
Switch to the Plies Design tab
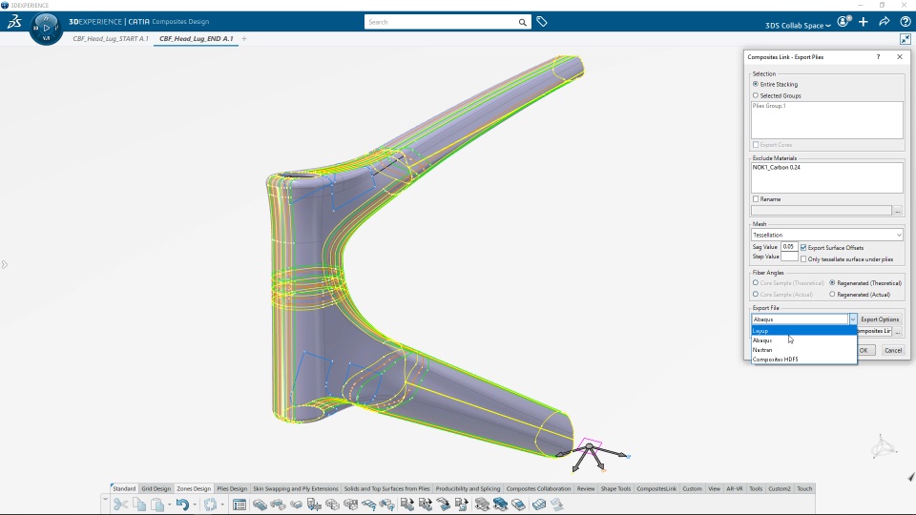(x=232, y=488)
